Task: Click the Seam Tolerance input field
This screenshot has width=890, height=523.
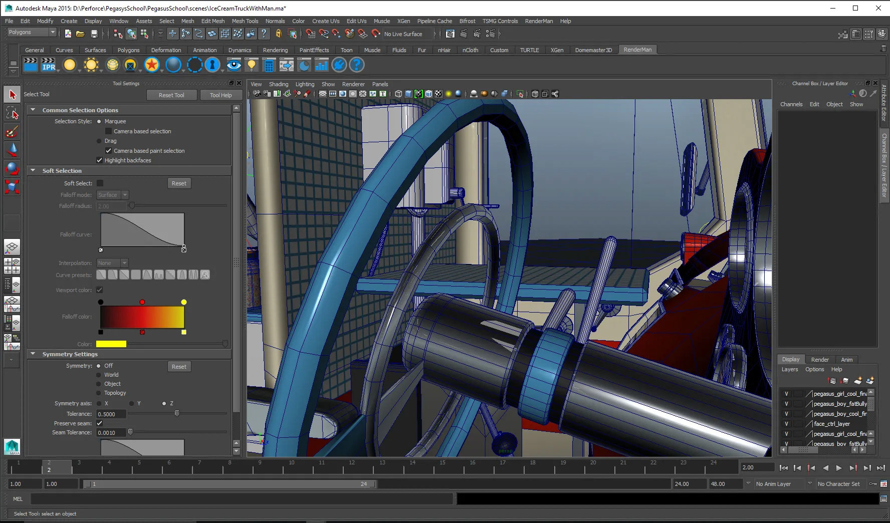Action: point(111,432)
